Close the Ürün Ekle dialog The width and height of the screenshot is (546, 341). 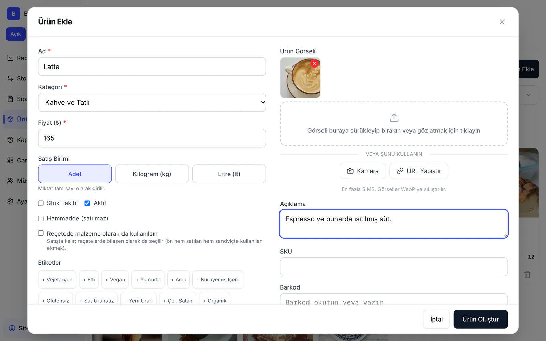tap(502, 22)
